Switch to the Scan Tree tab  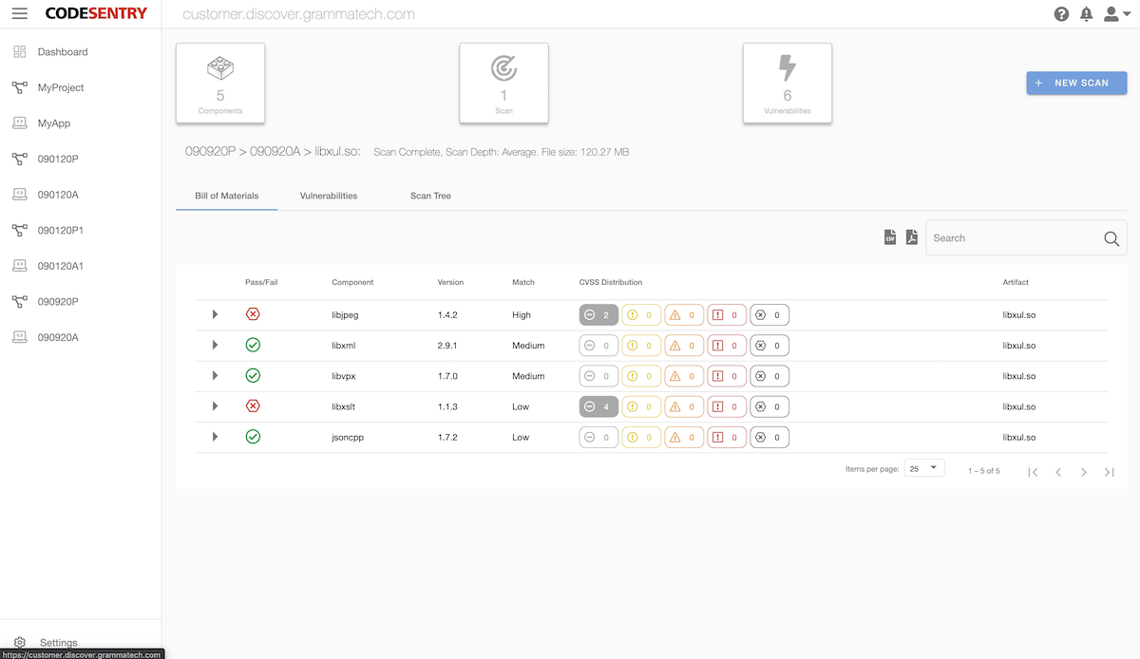tap(430, 196)
